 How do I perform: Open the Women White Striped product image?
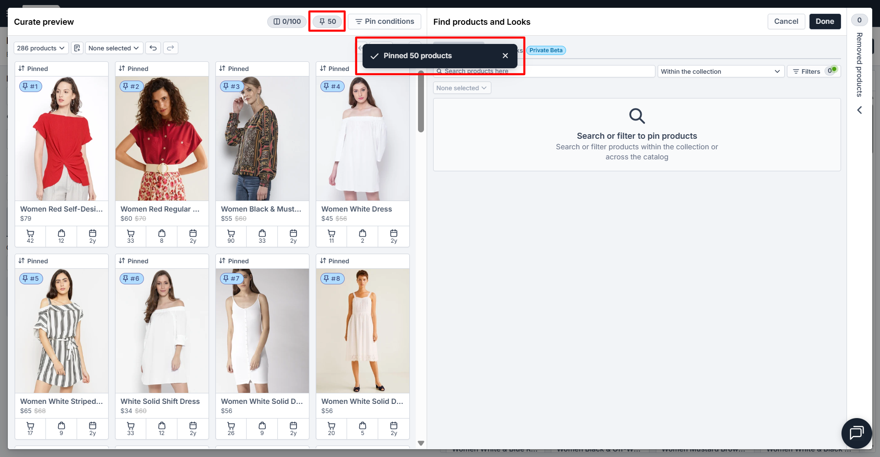pyautogui.click(x=61, y=331)
